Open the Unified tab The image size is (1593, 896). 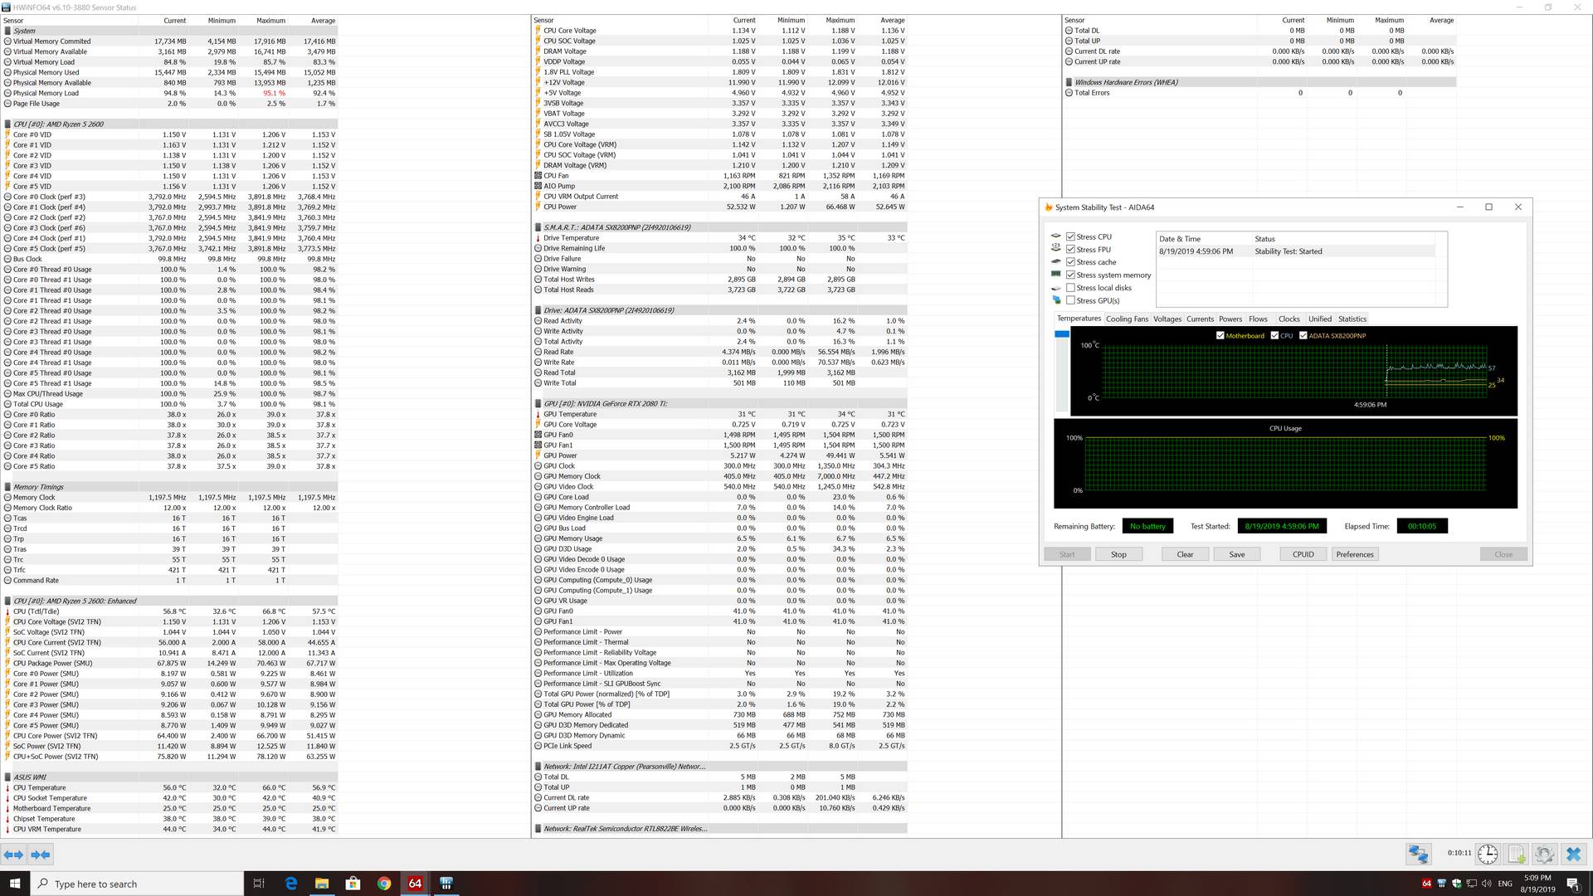[1319, 319]
